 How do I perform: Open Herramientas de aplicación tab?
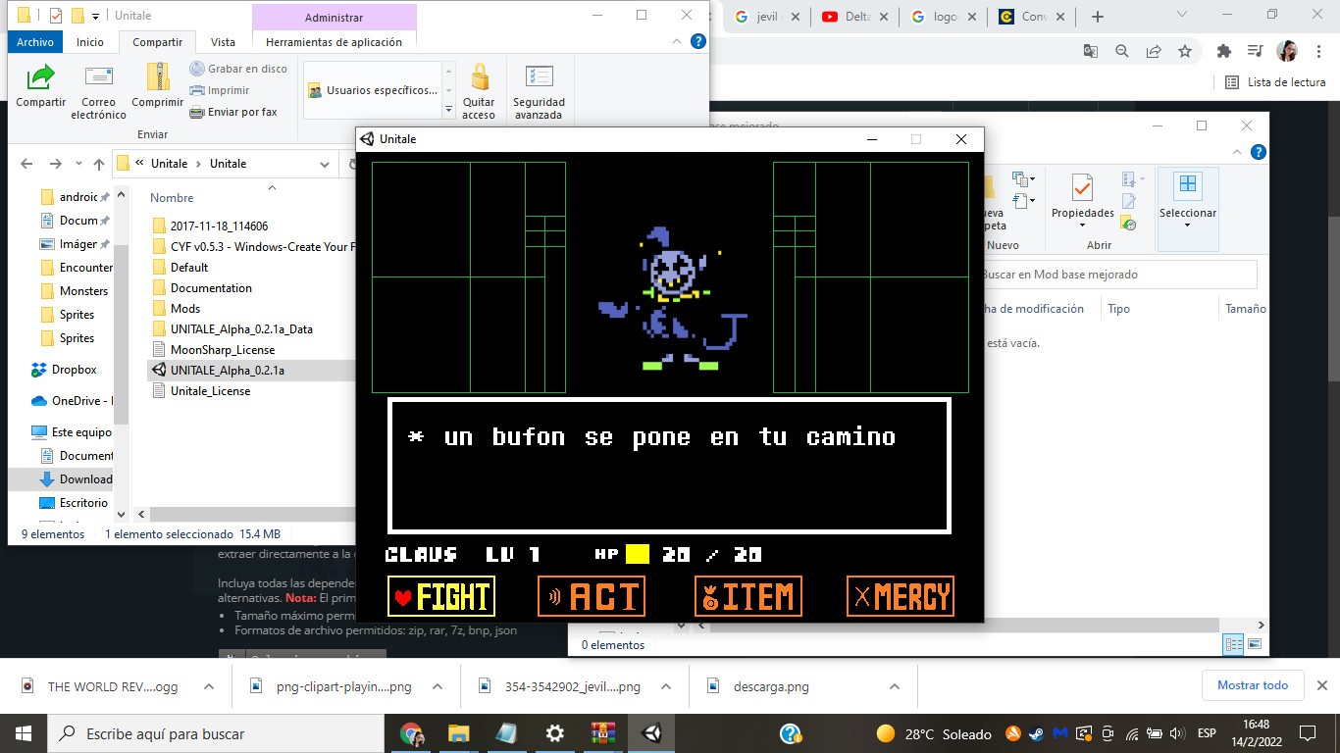tap(334, 42)
